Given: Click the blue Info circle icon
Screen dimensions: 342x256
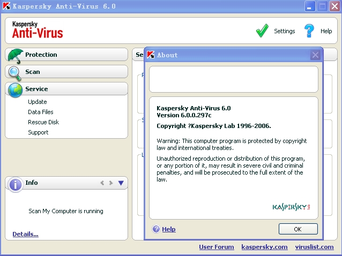Looking at the screenshot, I should pos(15,185).
